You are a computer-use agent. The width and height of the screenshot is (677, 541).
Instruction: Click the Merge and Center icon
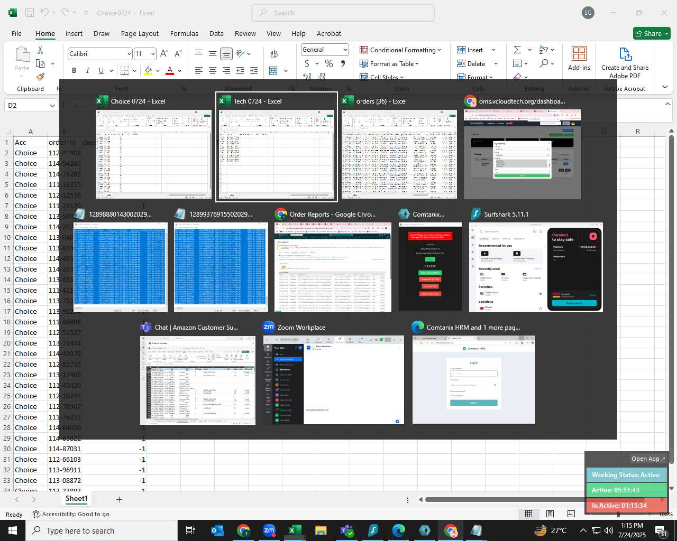(x=273, y=70)
